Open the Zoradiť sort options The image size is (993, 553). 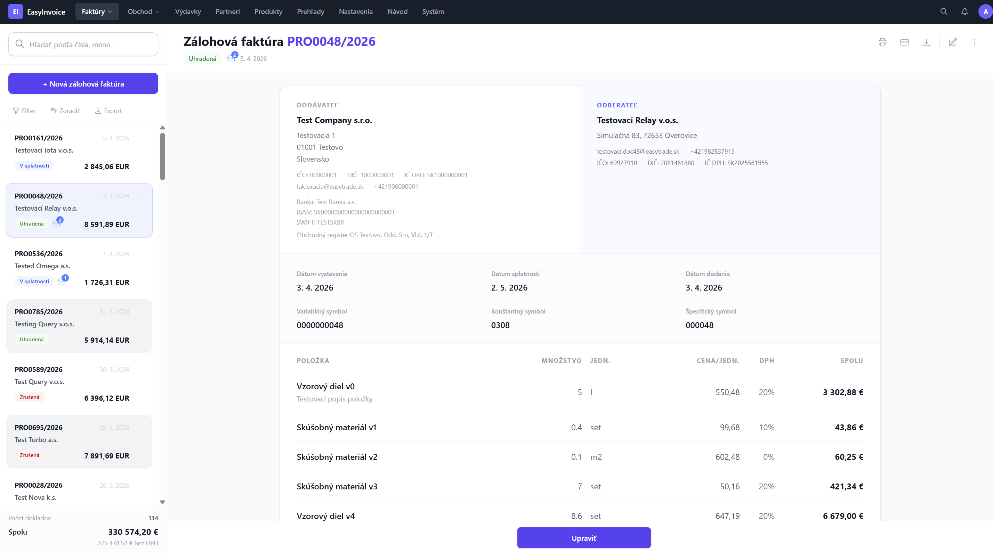[x=65, y=111]
